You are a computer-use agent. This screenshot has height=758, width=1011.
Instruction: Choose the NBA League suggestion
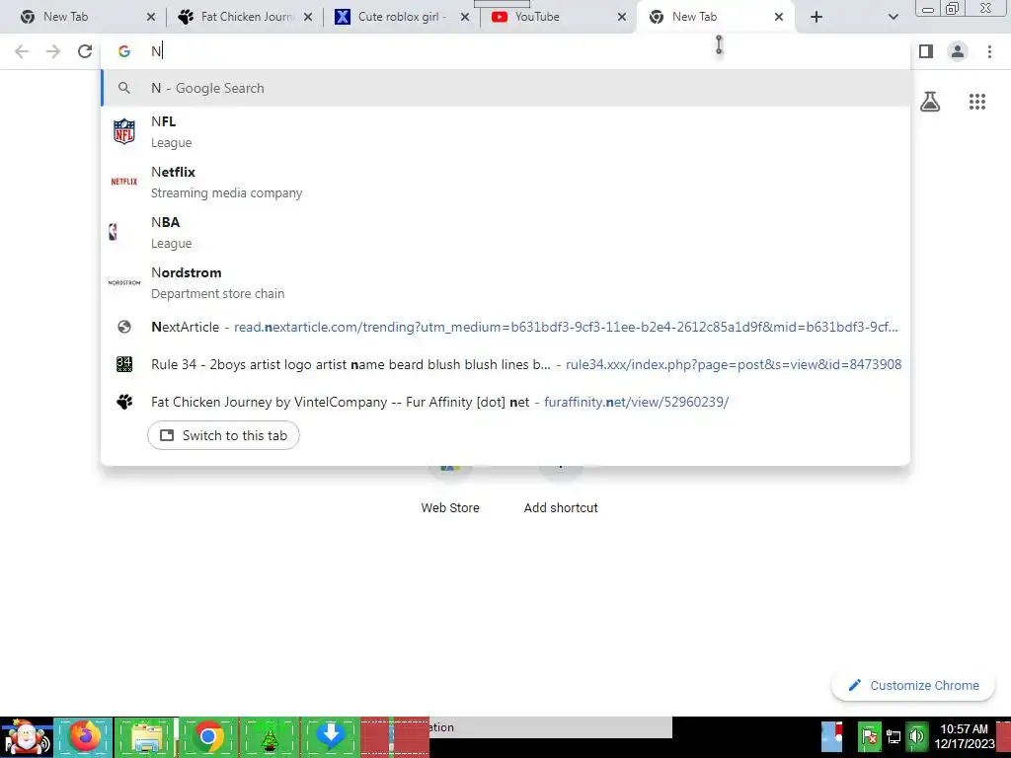click(505, 232)
